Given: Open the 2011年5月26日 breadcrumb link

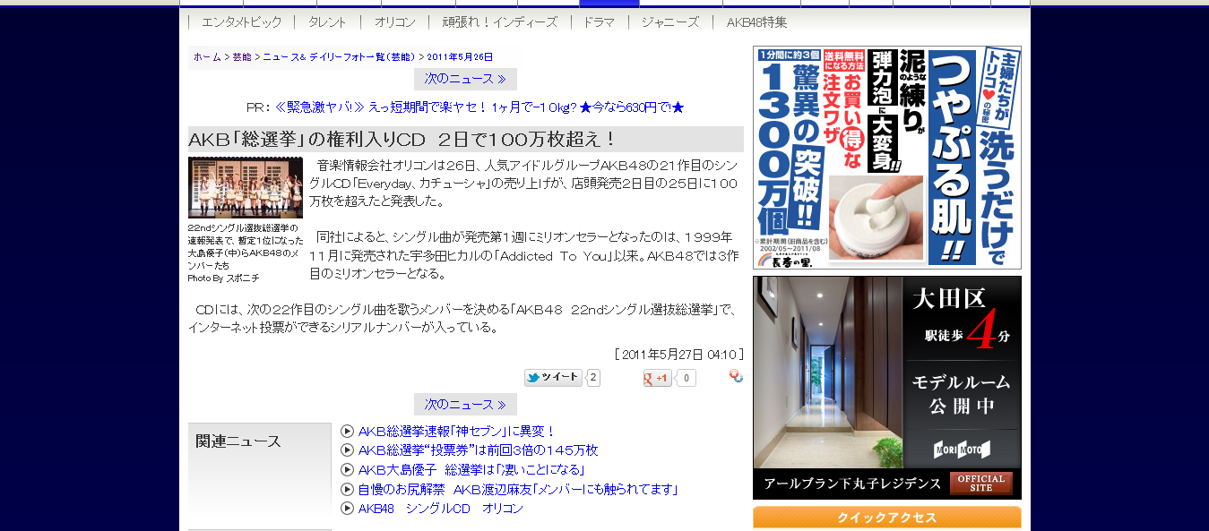Looking at the screenshot, I should [460, 56].
